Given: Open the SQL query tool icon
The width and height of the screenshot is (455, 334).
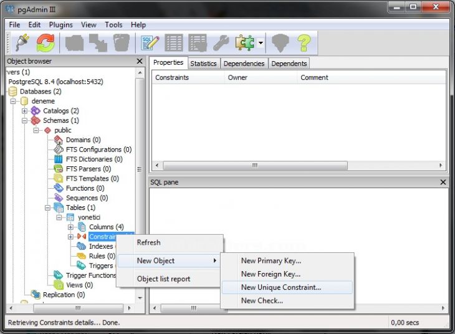Looking at the screenshot, I should click(150, 43).
